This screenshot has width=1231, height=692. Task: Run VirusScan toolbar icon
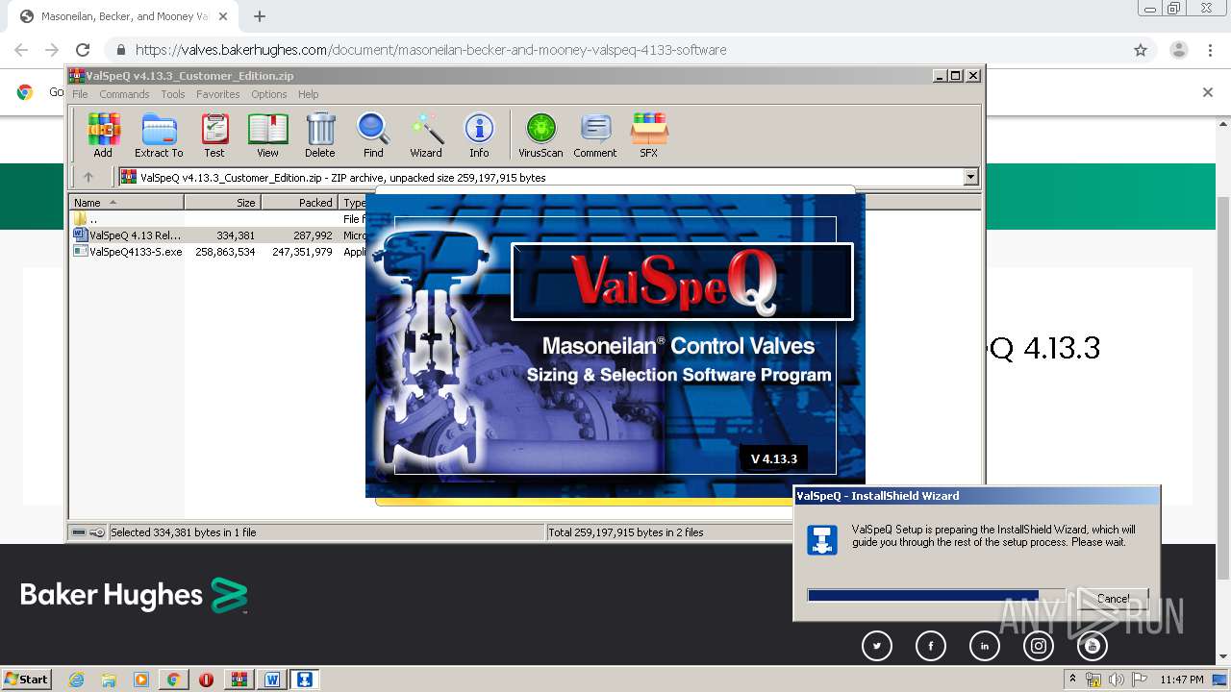(x=540, y=136)
